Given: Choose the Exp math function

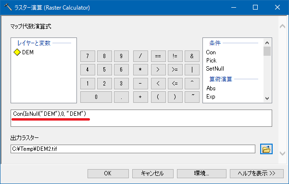Looking at the screenshot, I should pos(211,97).
